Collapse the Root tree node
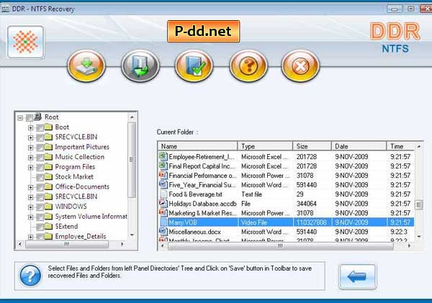Viewport: 432px width, 303px height. coord(20,118)
